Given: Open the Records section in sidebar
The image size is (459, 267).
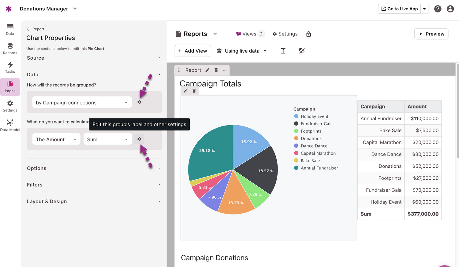Looking at the screenshot, I should [x=10, y=49].
